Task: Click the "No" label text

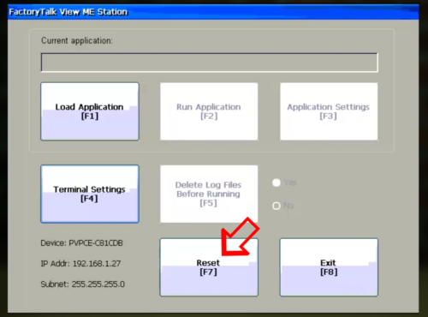Action: click(288, 206)
